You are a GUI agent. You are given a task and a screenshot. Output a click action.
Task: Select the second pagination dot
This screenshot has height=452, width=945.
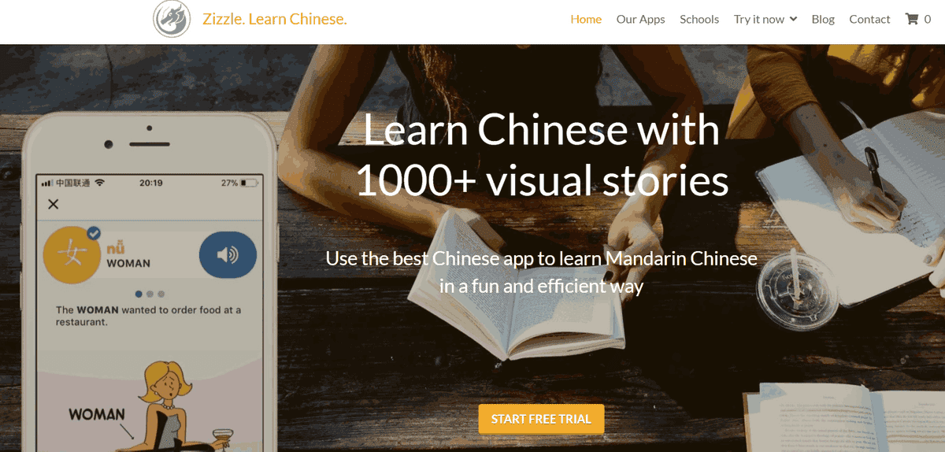pos(150,294)
